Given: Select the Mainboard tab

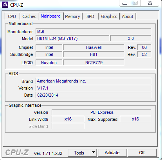Looking at the screenshot, I should [51, 16].
